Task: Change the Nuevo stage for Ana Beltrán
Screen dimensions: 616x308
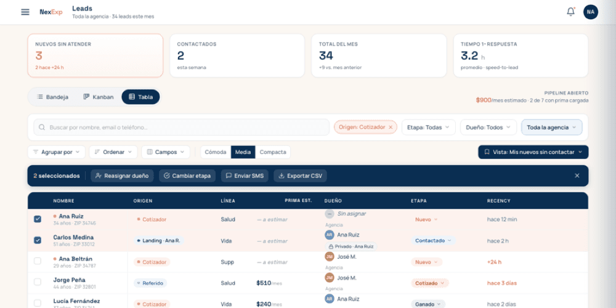Action: [x=427, y=262]
